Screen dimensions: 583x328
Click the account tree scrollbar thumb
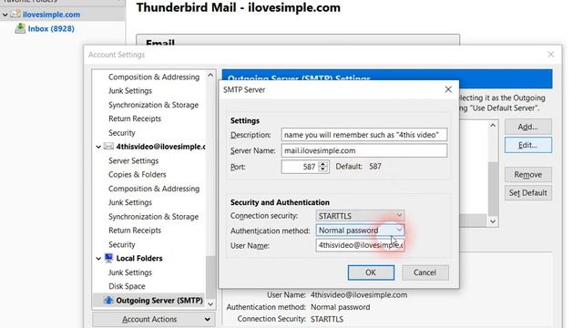pyautogui.click(x=210, y=277)
